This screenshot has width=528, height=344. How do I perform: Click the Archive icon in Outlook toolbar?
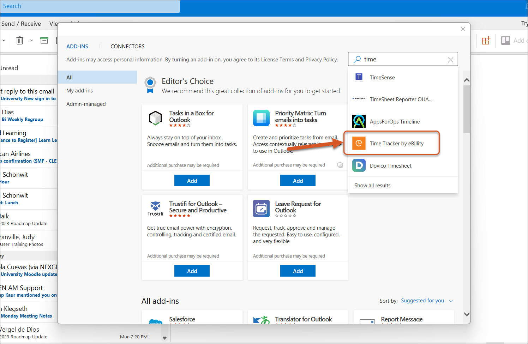coord(44,40)
